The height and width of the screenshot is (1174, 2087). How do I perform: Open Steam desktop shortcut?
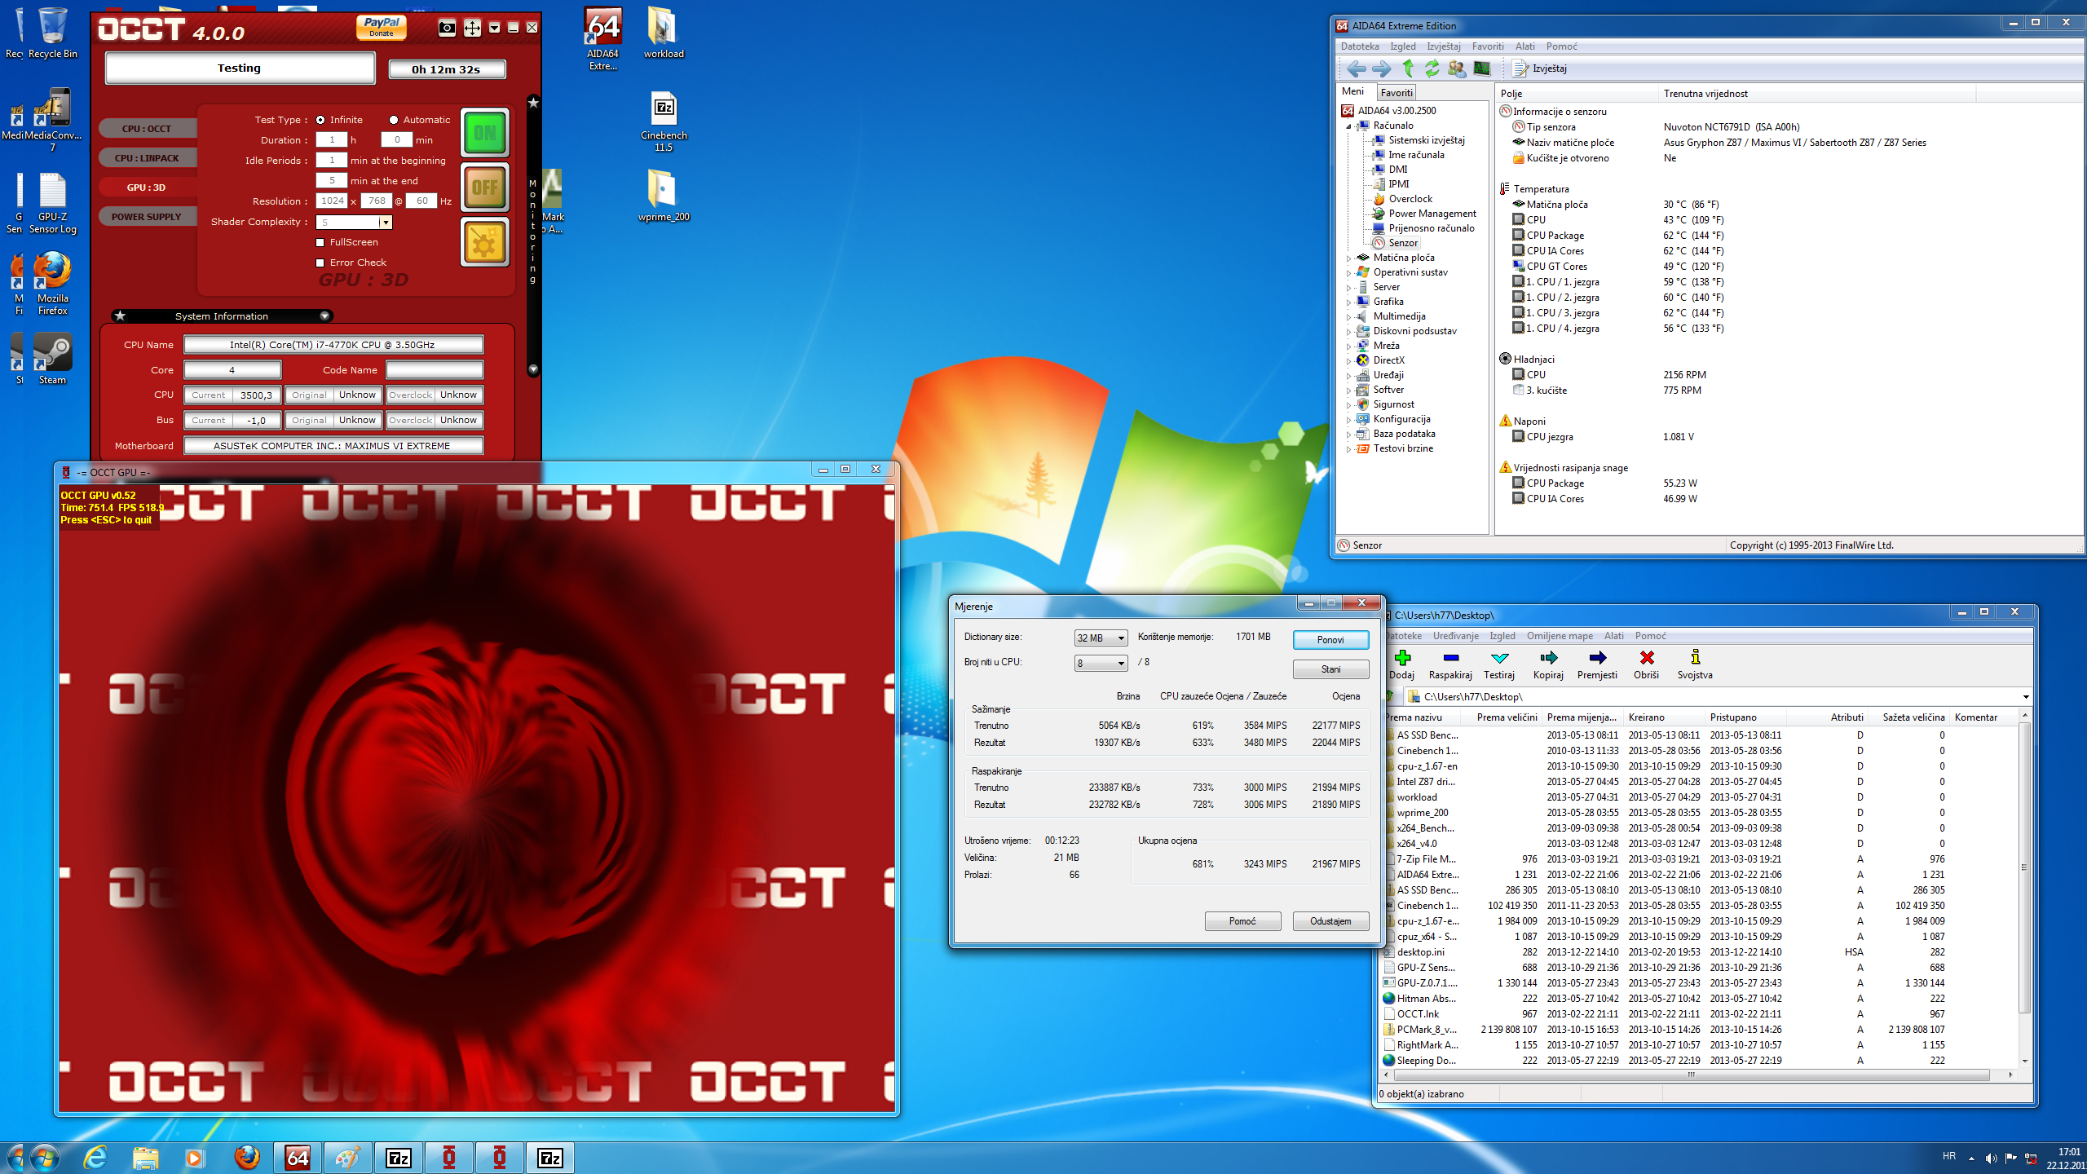52,358
